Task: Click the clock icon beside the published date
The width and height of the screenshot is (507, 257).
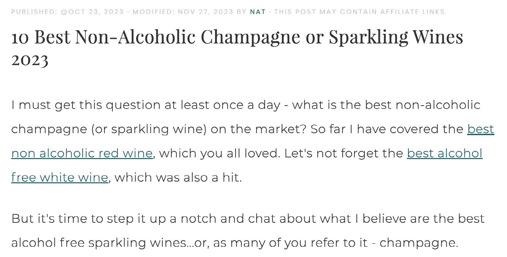Action: click(64, 12)
